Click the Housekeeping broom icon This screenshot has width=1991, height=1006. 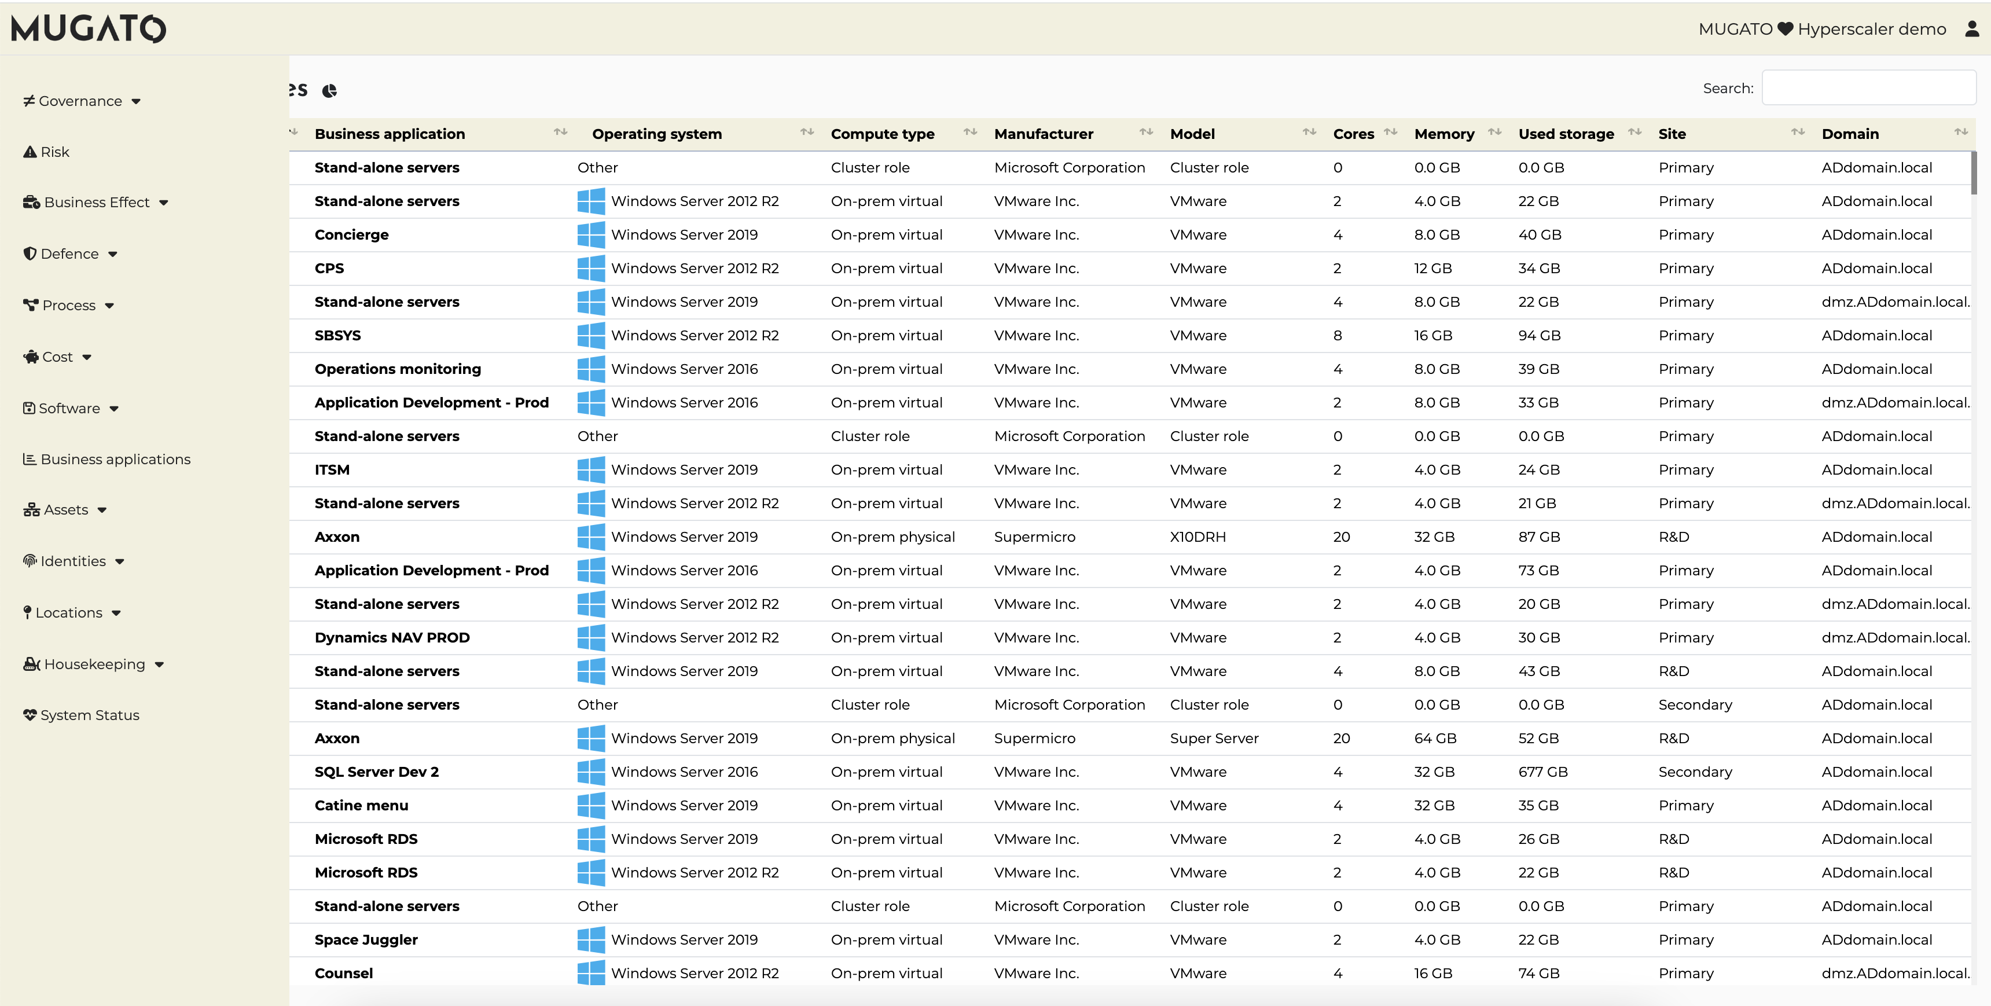32,663
